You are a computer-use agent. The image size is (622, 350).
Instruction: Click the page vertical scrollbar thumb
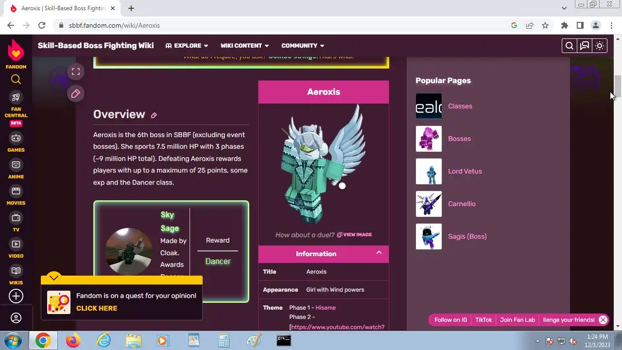coord(618,86)
